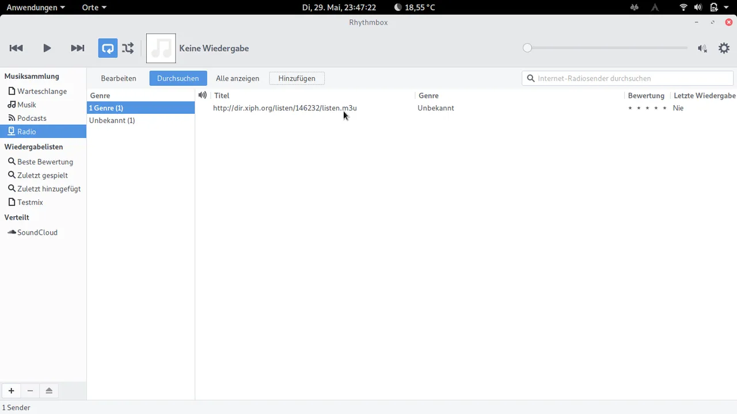
Task: Click the system volume icon in top bar
Action: pos(698,7)
